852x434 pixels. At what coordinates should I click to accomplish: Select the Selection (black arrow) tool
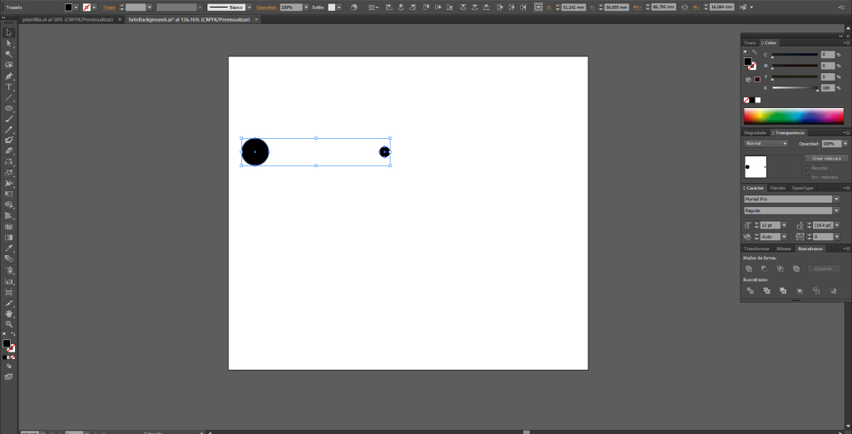click(x=8, y=33)
